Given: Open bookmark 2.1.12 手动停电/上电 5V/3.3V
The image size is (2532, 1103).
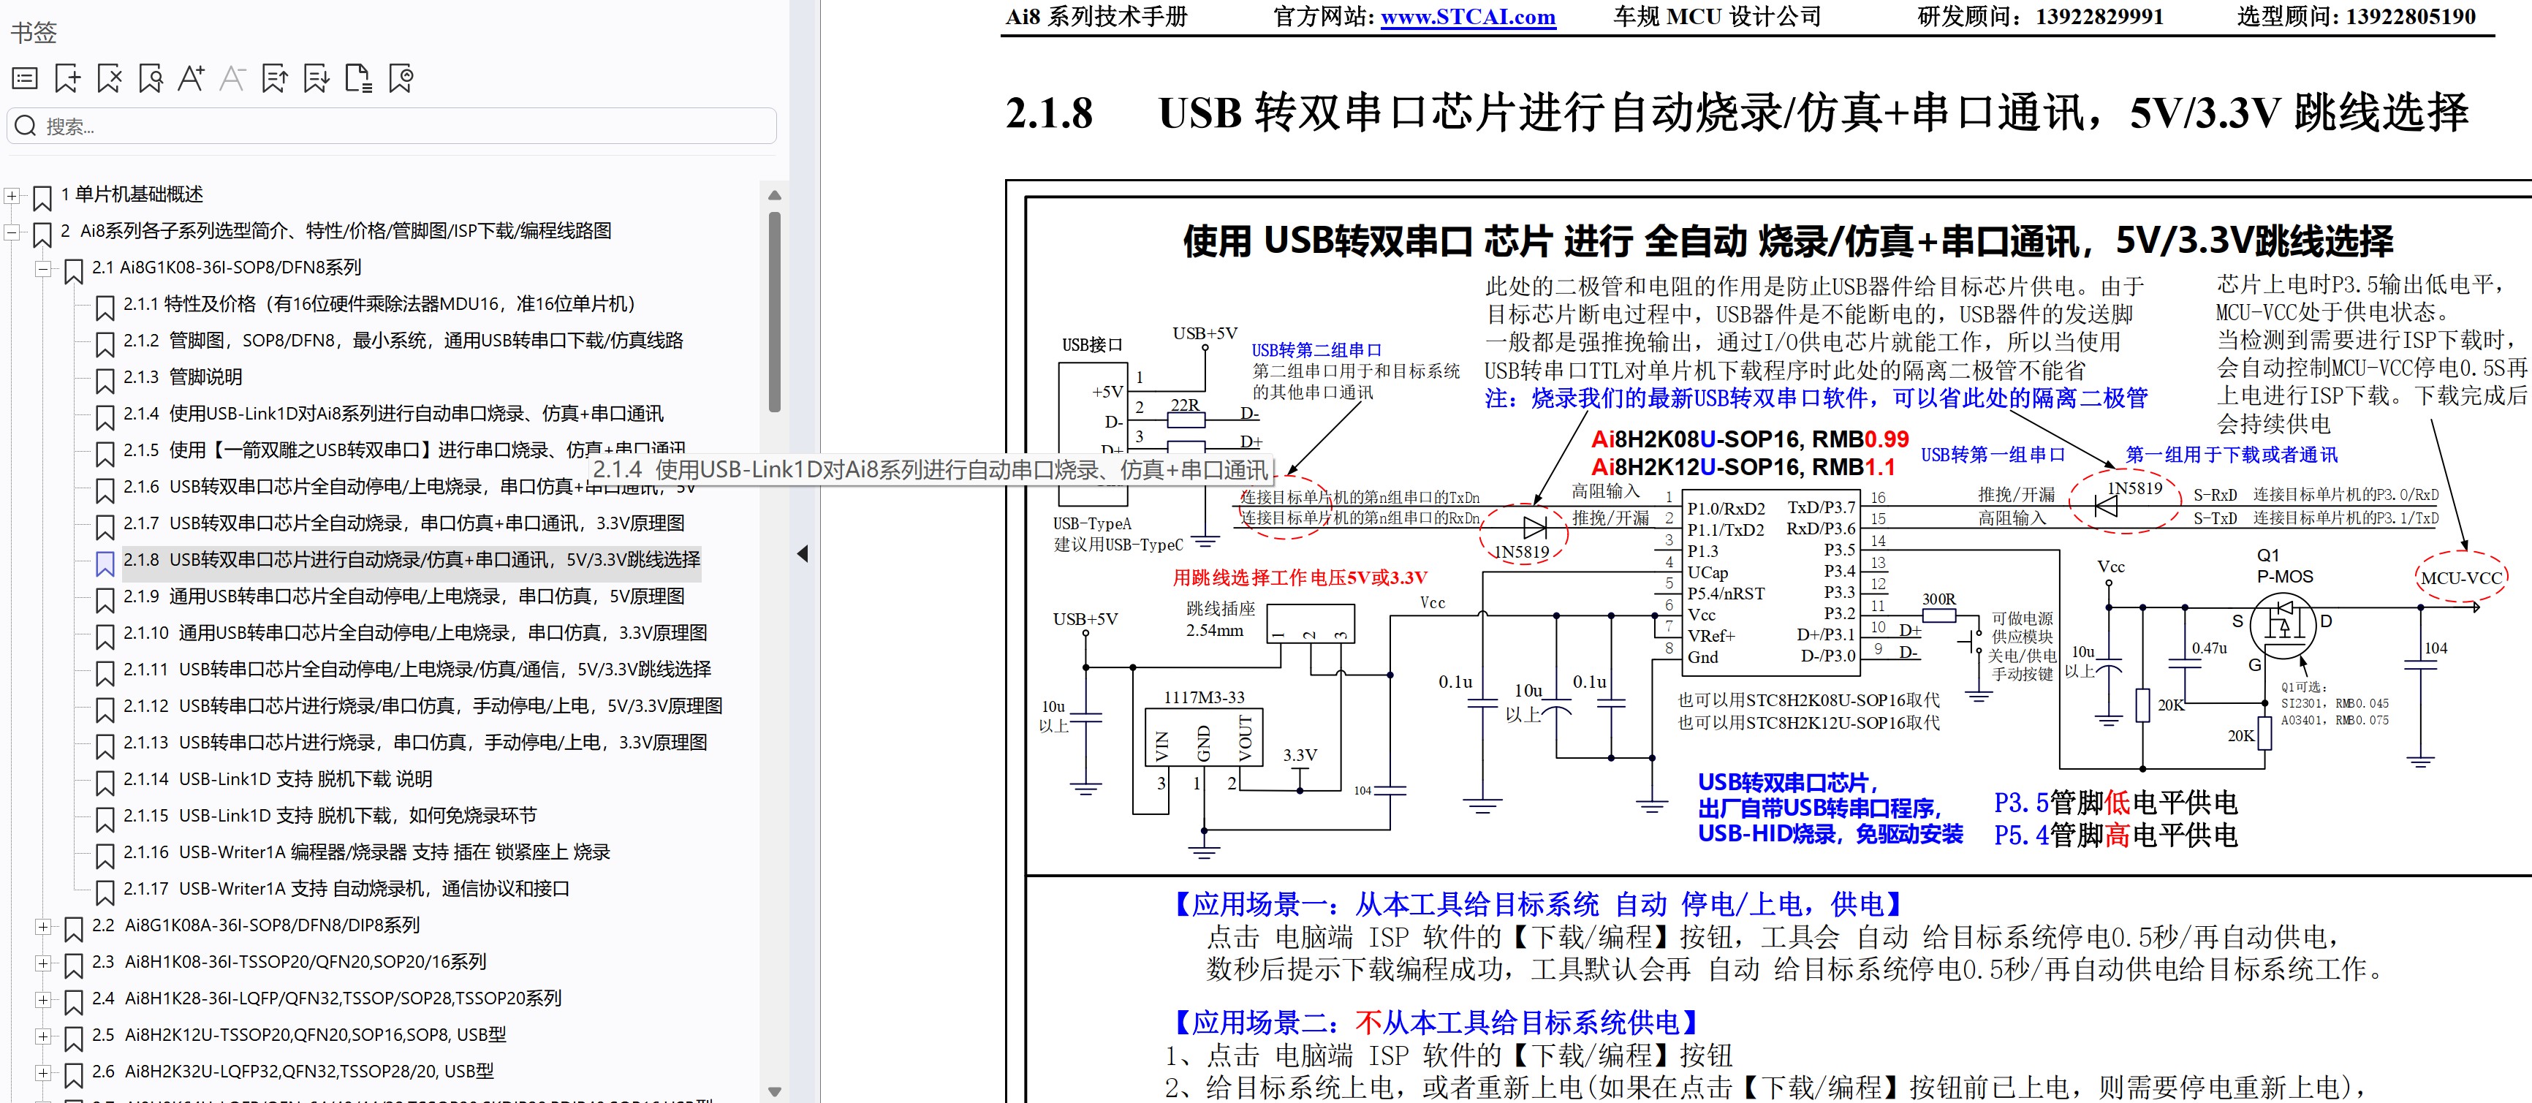Looking at the screenshot, I should tap(422, 706).
